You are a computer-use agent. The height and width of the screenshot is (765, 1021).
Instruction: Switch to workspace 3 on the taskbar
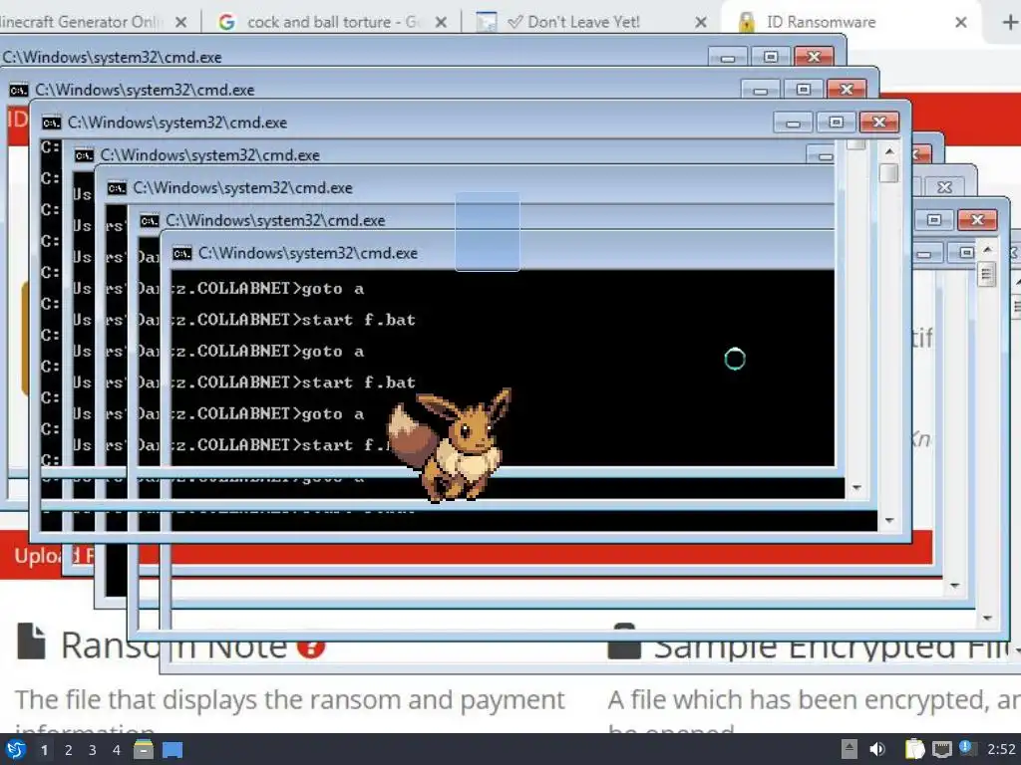pos(93,750)
